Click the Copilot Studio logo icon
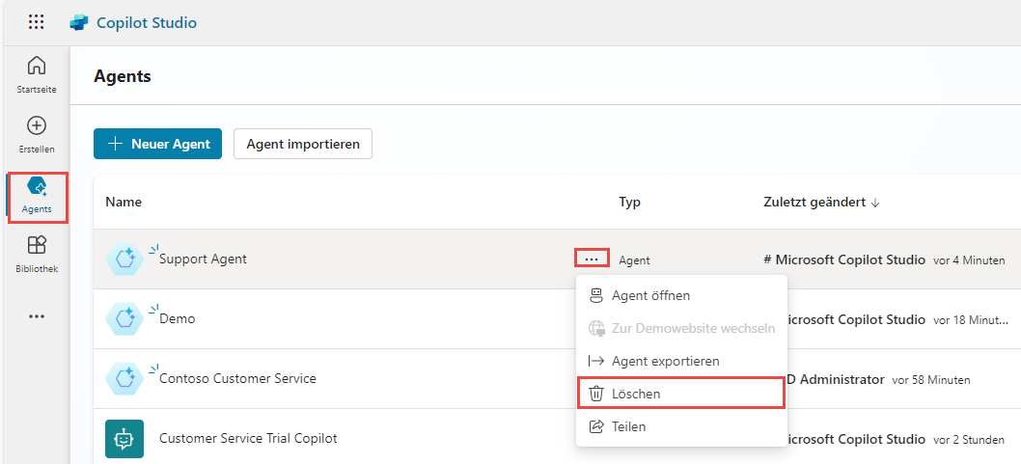This screenshot has width=1021, height=464. [x=79, y=22]
